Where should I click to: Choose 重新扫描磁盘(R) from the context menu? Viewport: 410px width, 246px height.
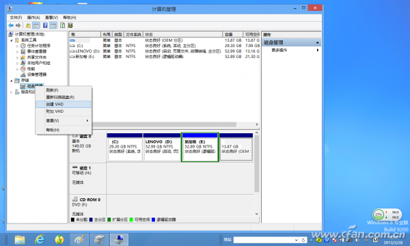point(64,97)
